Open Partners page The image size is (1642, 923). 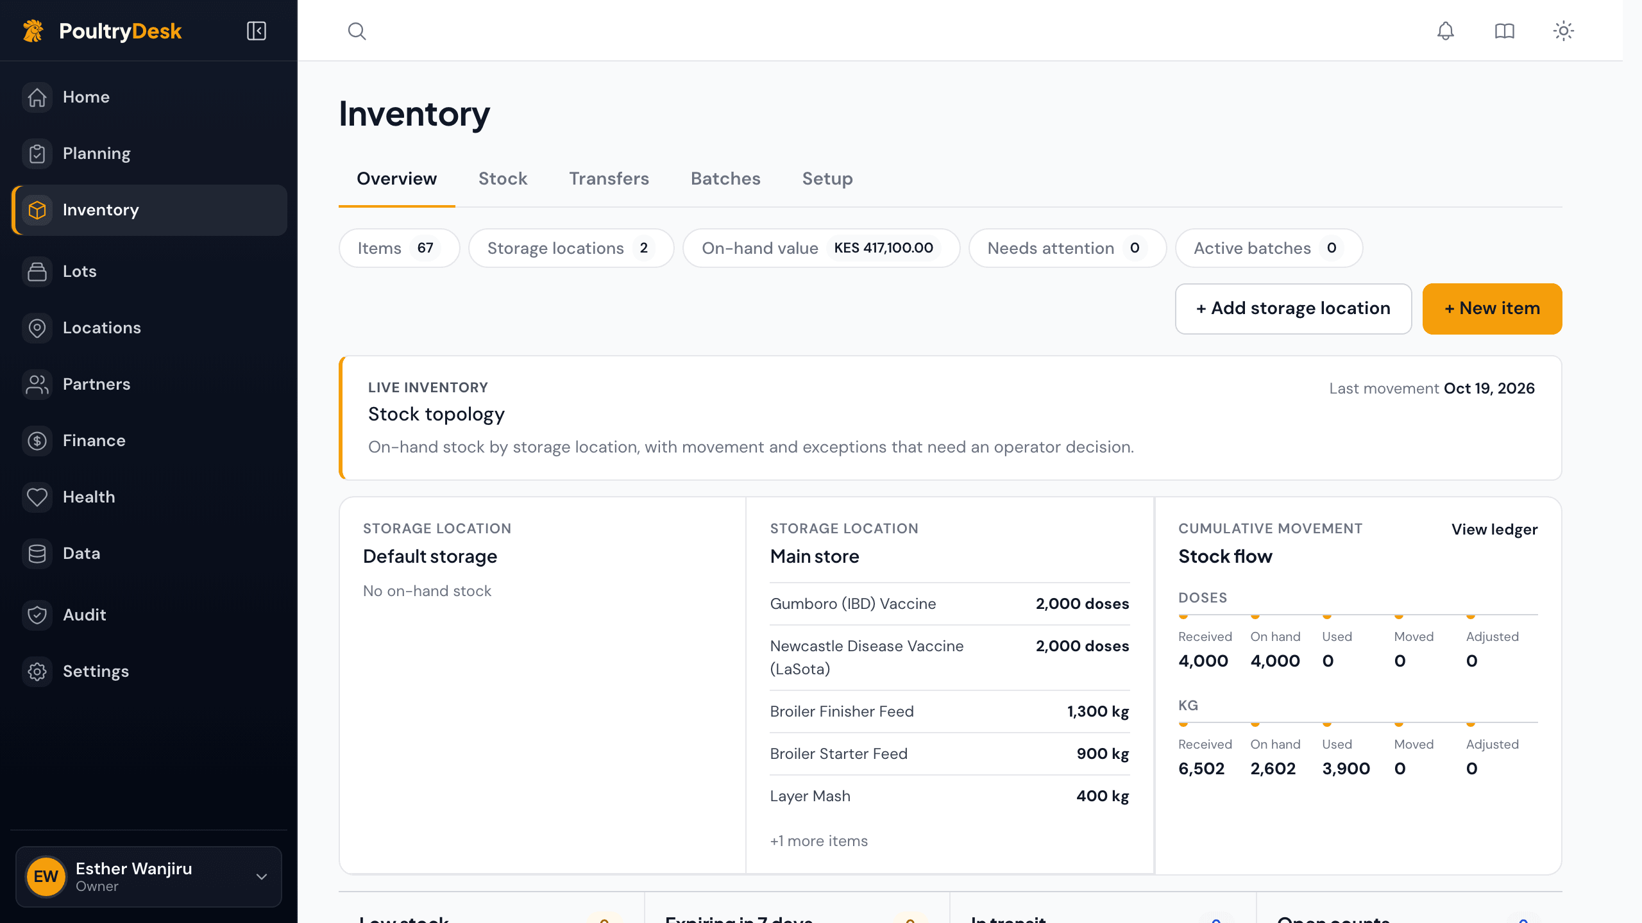149,385
